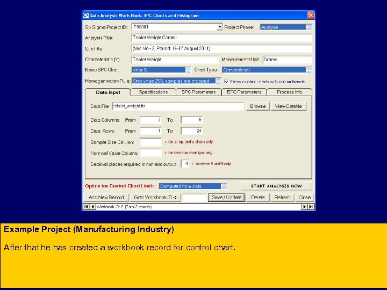Click the Delete button
387x290 pixels.
[x=258, y=197]
